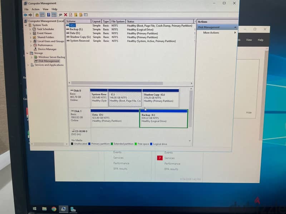The width and height of the screenshot is (286, 214).
Task: Open the File menu
Action: (x=26, y=9)
